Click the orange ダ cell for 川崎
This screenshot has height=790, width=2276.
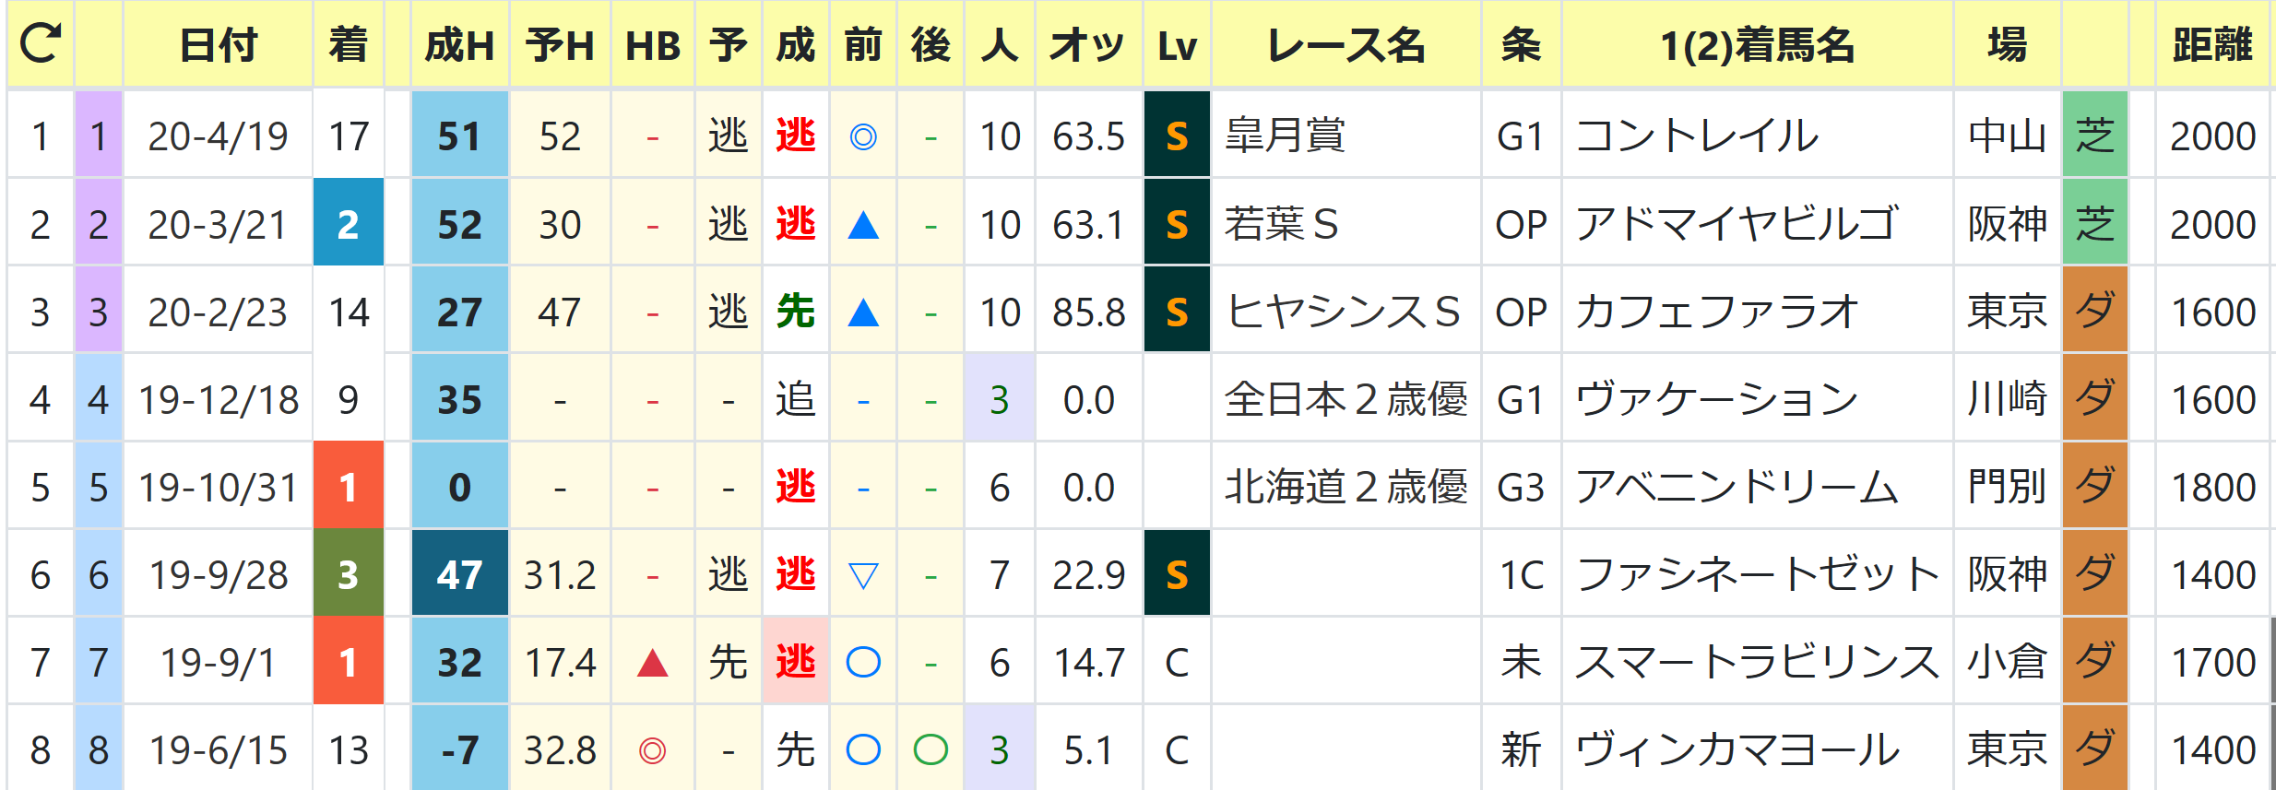(x=2094, y=400)
